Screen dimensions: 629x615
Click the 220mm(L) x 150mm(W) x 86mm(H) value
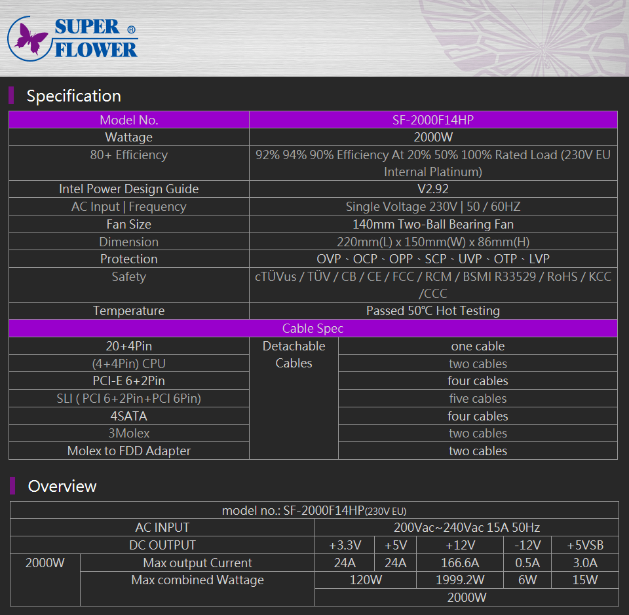coord(433,242)
